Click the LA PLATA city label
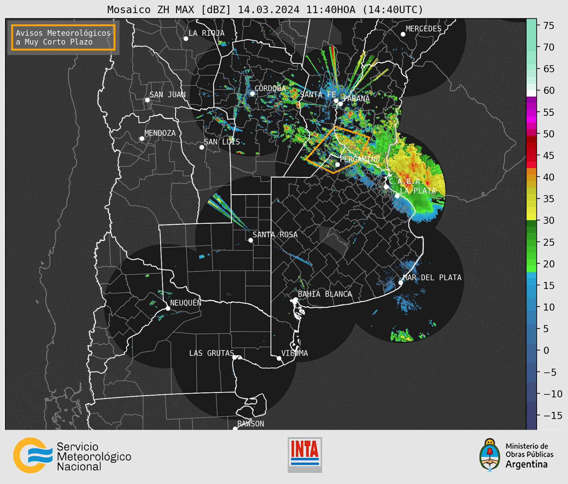This screenshot has width=568, height=484. [x=418, y=191]
